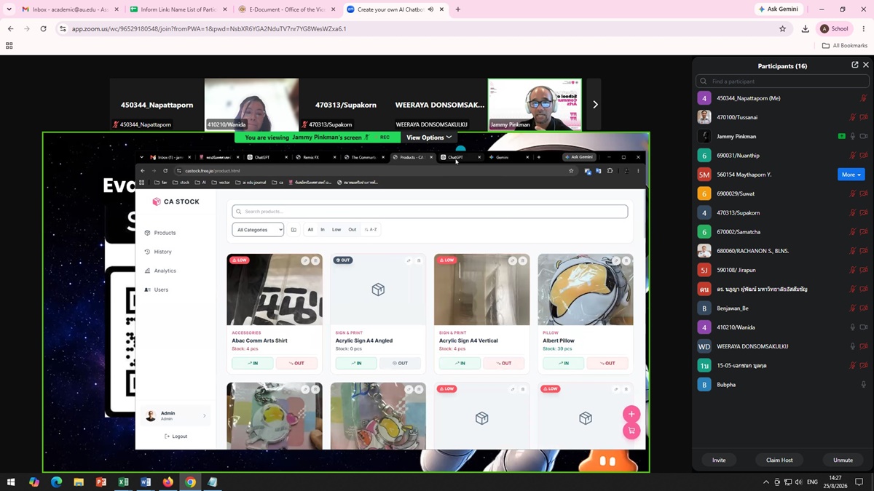Click edit icon on Albert Pillow card
The width and height of the screenshot is (874, 491).
tap(616, 260)
